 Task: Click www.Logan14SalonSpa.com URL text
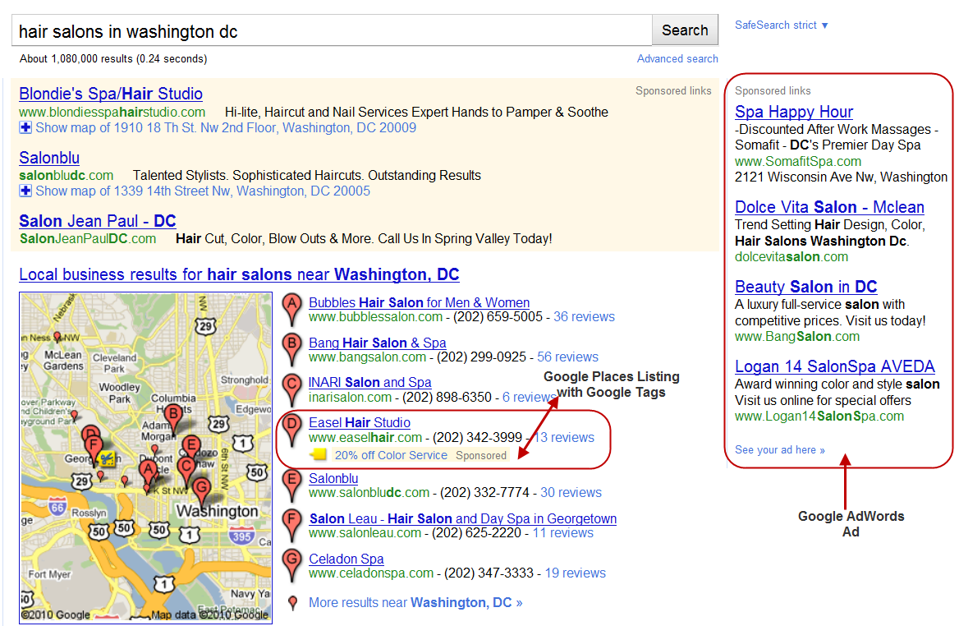pyautogui.click(x=819, y=417)
